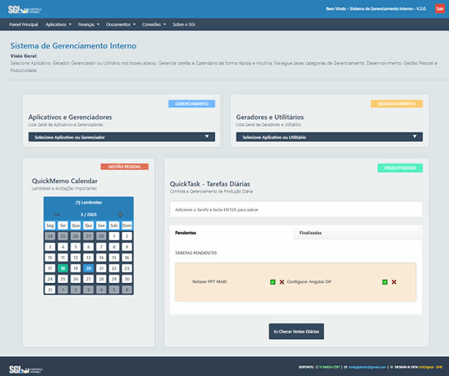449x376 pixels.
Task: Go to previous month in the calendar
Action: (x=56, y=214)
